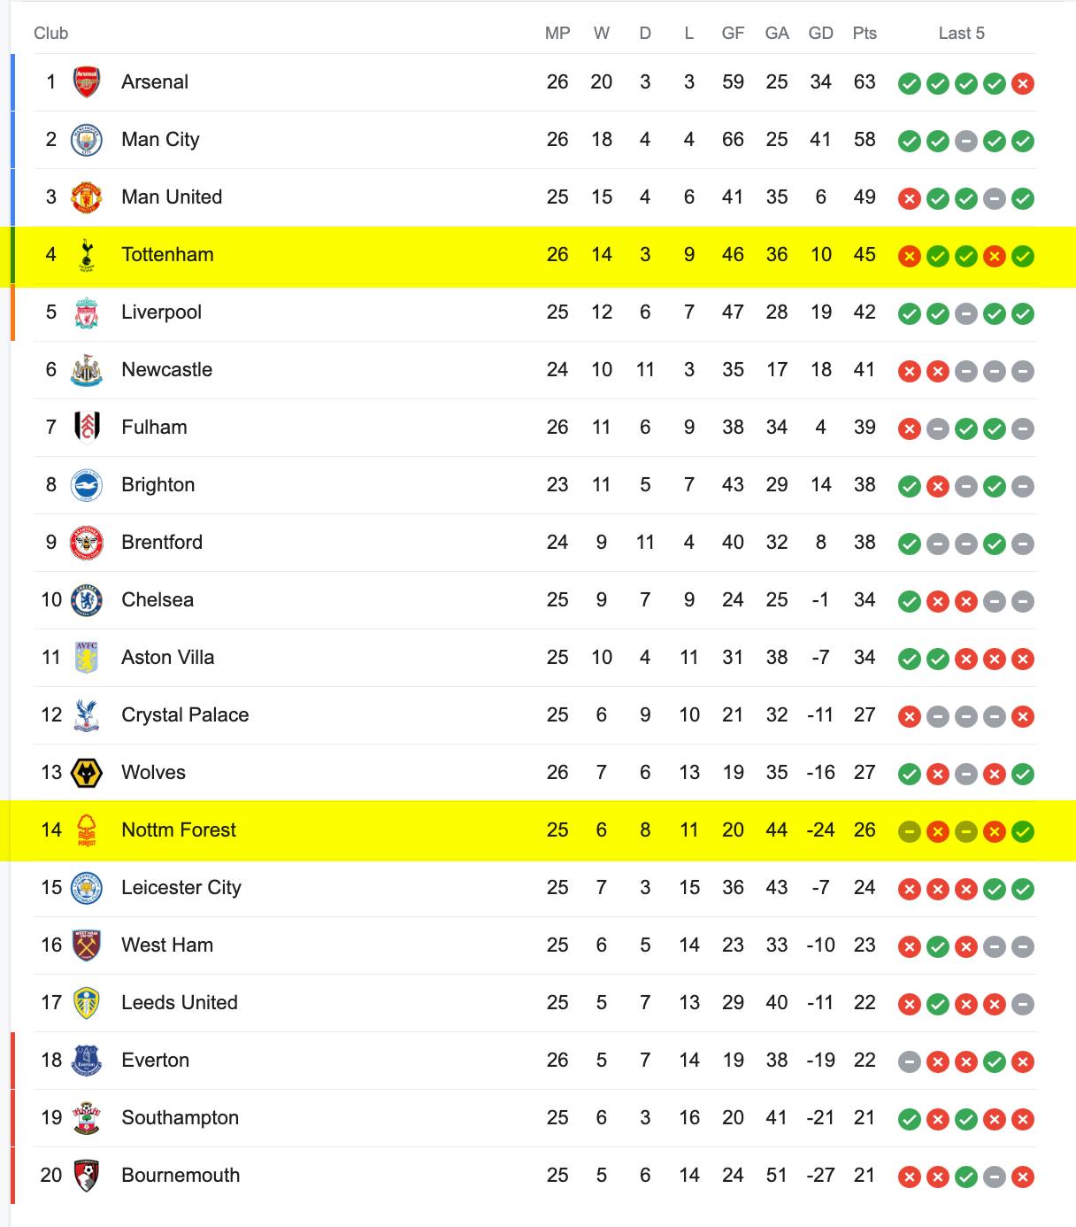Screen dimensions: 1076x1227
Task: Click the Nottm Forest tree crest
Action: pyautogui.click(x=87, y=830)
